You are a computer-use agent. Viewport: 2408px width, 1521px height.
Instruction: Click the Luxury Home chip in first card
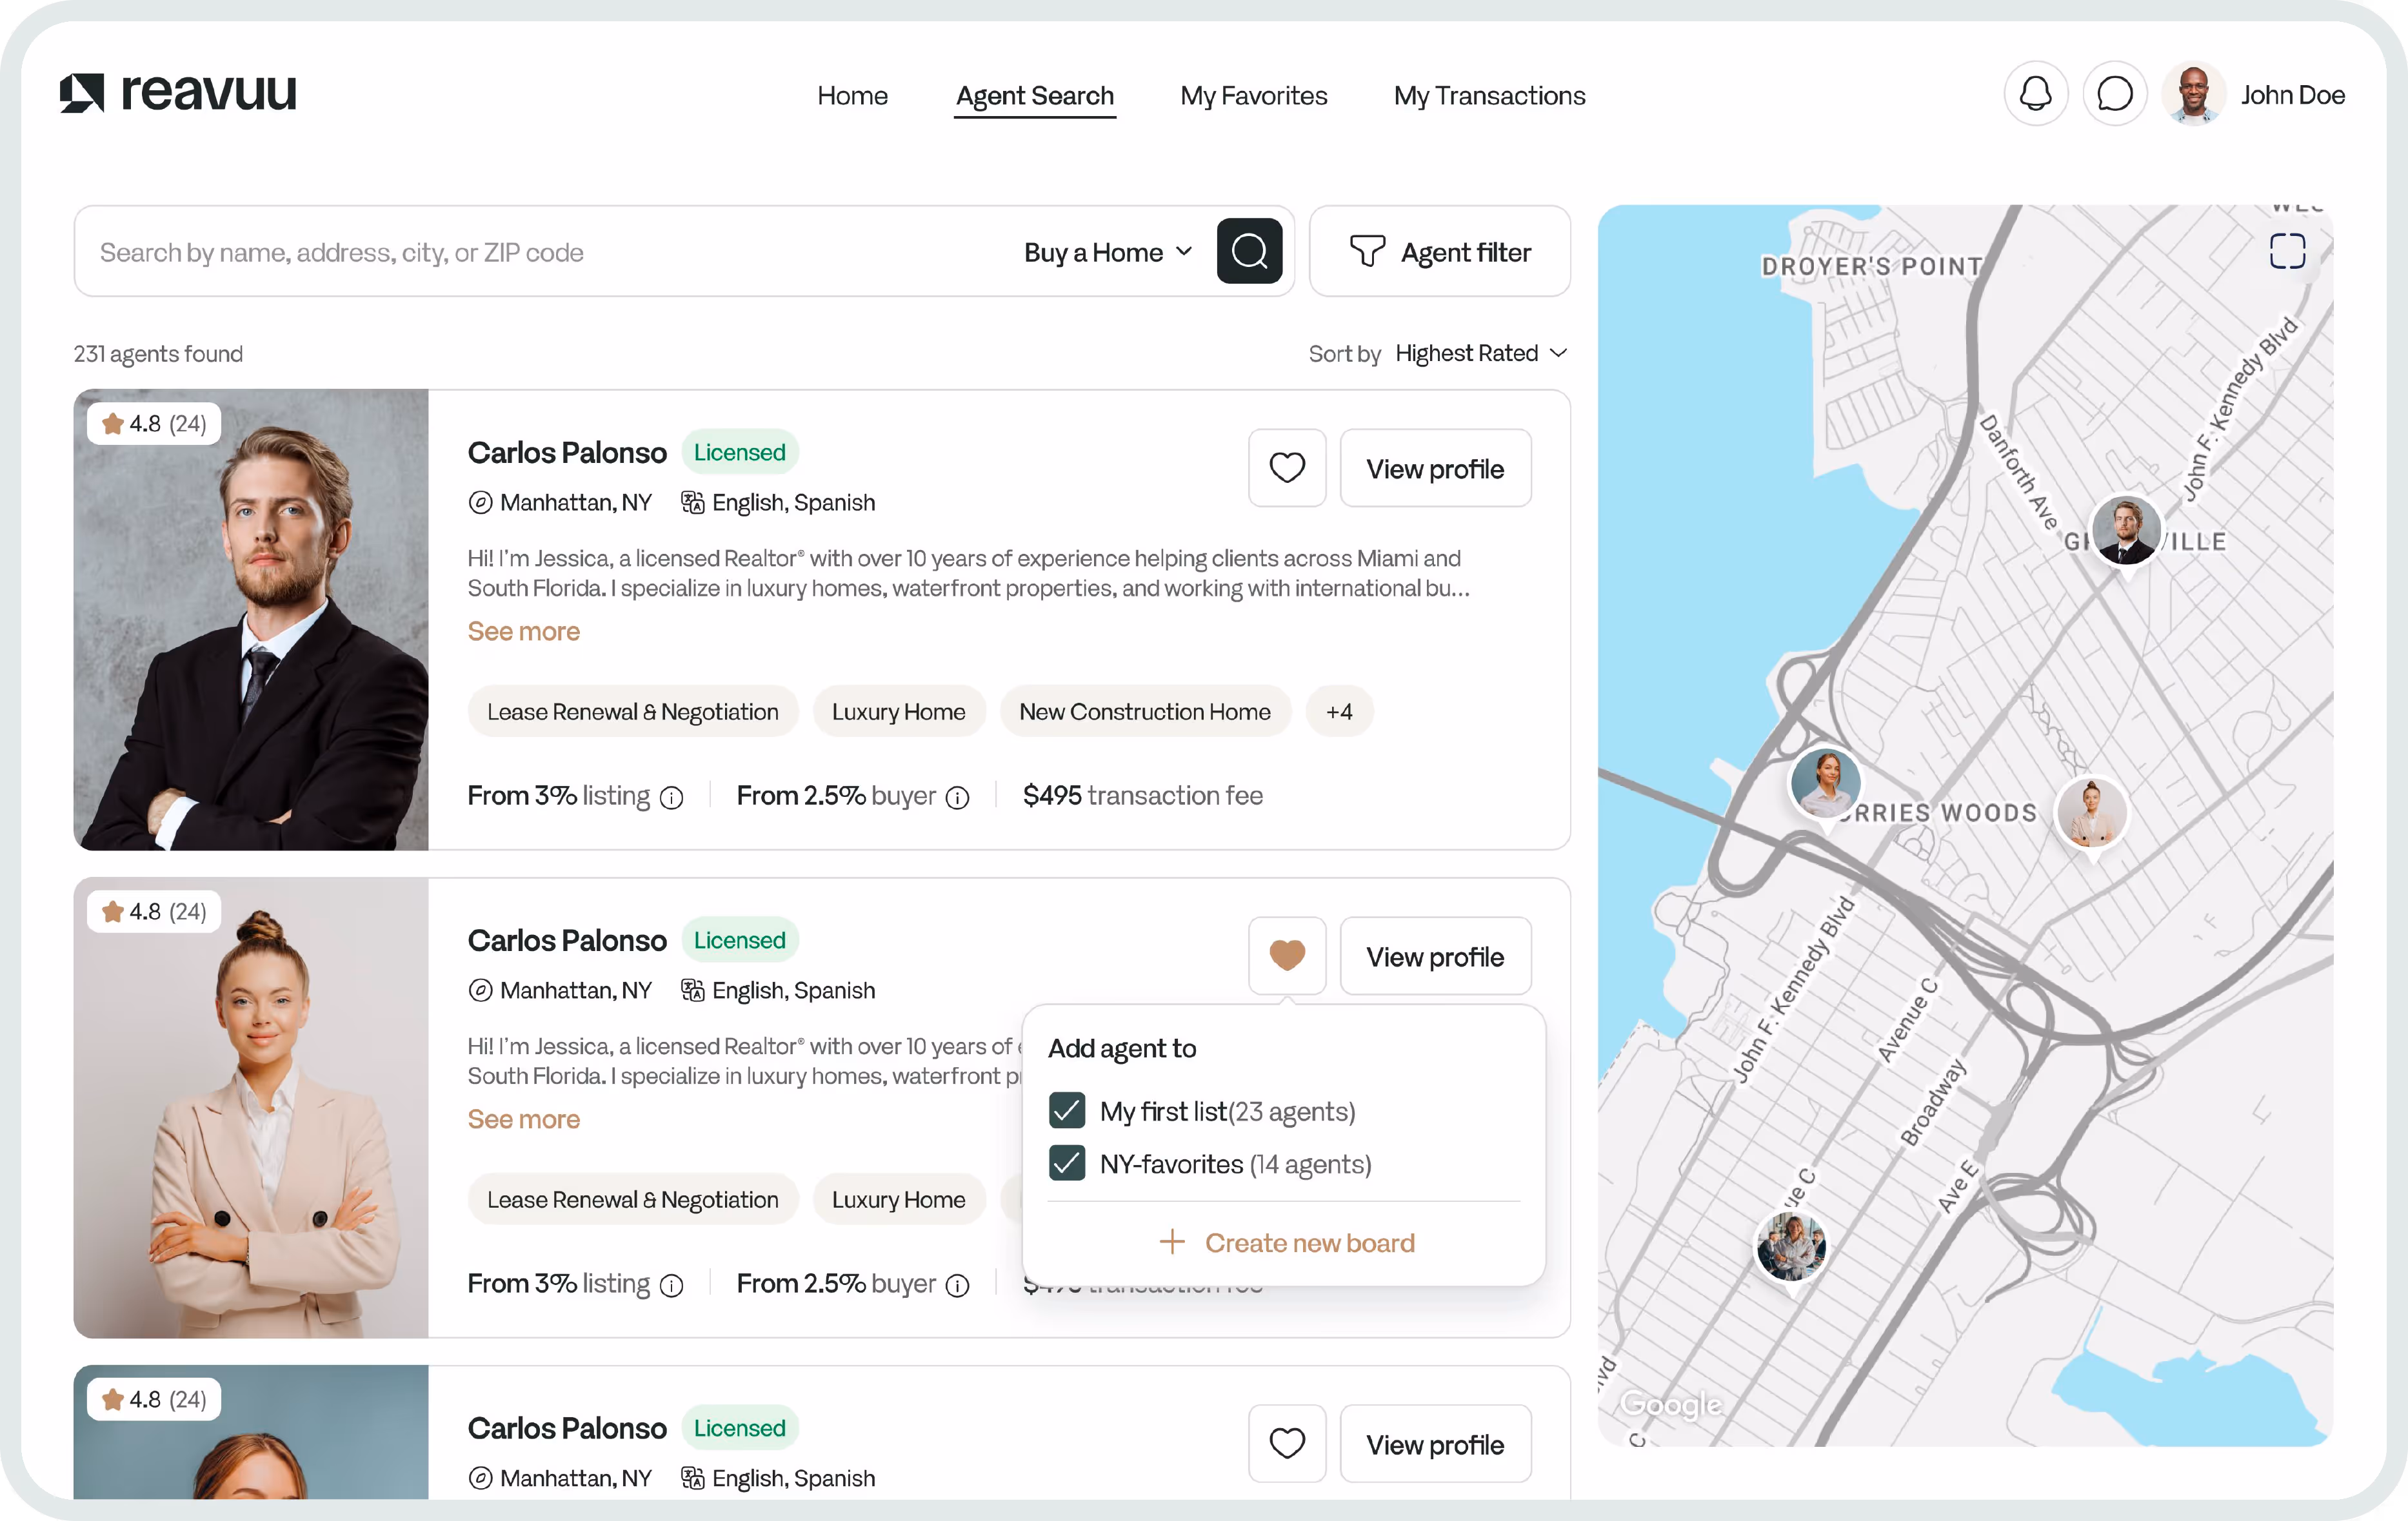898,712
